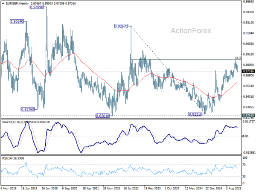Click the 61.8 Fibonacci level label
The width and height of the screenshot is (256, 192).
(x=238, y=58)
